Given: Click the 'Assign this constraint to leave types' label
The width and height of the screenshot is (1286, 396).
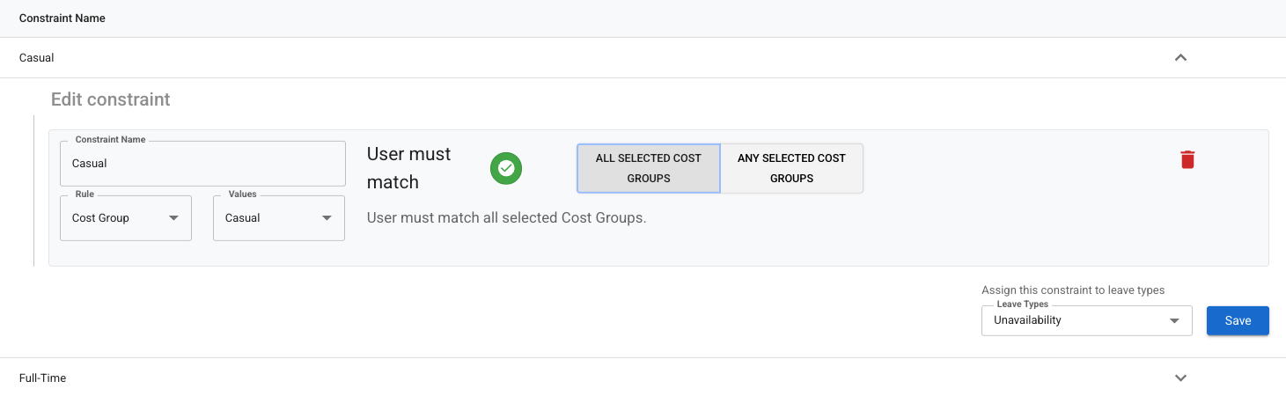Looking at the screenshot, I should coord(1073,290).
